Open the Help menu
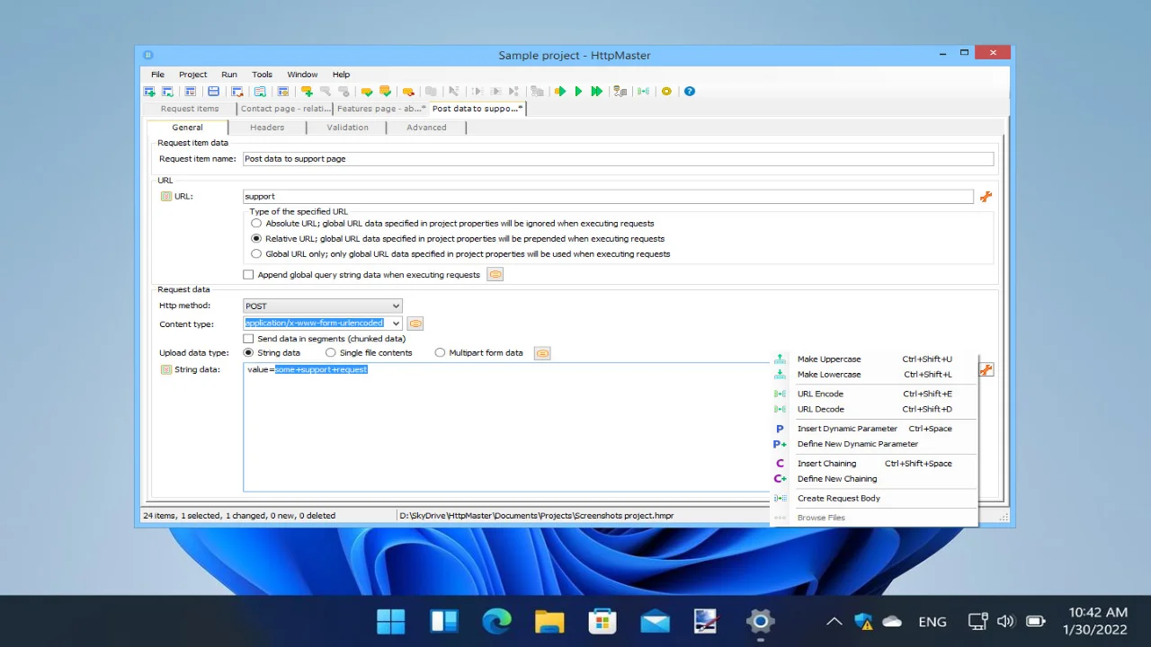Viewport: 1151px width, 647px height. 341,75
